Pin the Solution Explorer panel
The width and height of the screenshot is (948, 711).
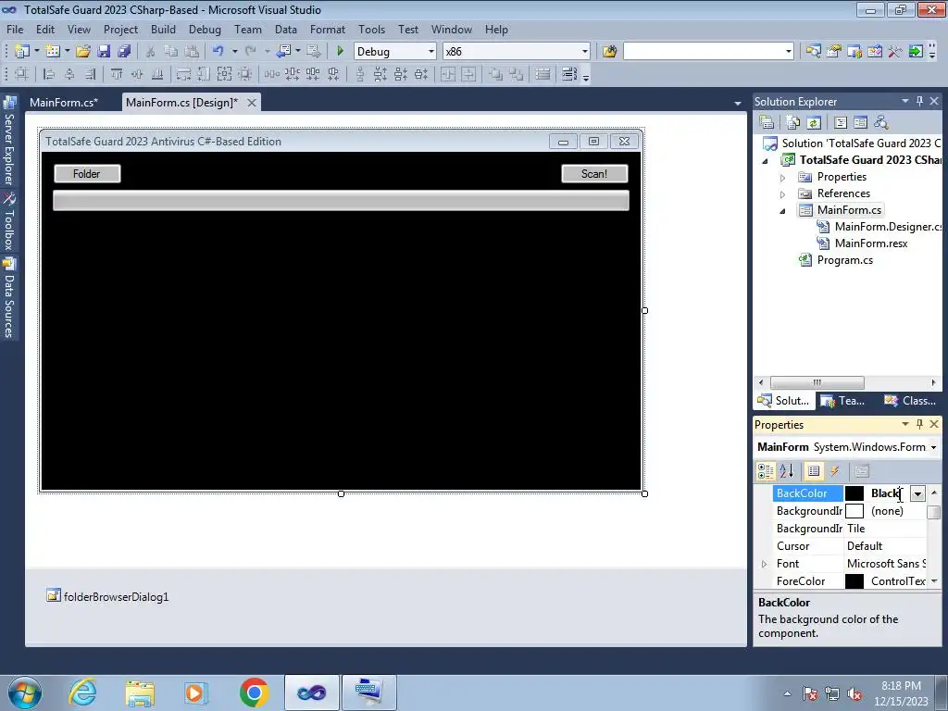pos(919,101)
